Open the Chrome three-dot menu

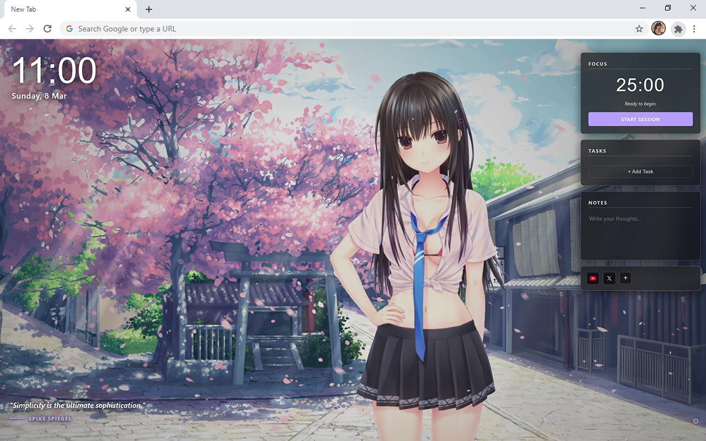(x=695, y=29)
